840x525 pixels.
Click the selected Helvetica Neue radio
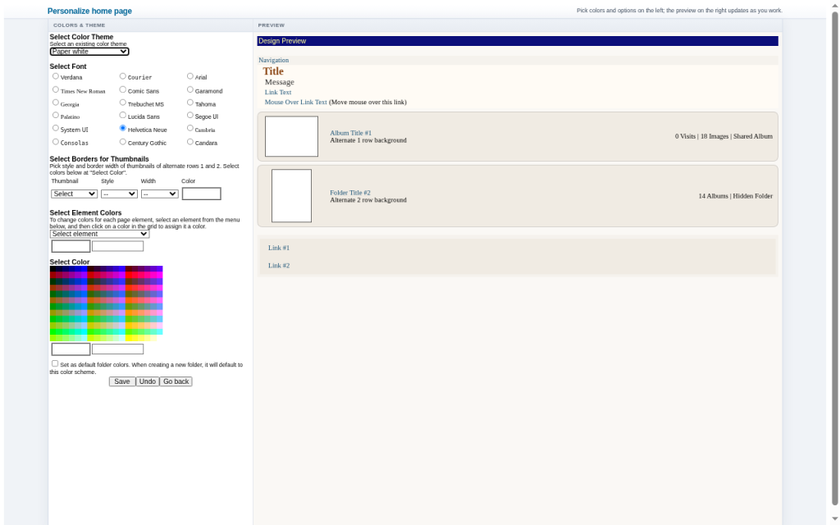(x=123, y=128)
